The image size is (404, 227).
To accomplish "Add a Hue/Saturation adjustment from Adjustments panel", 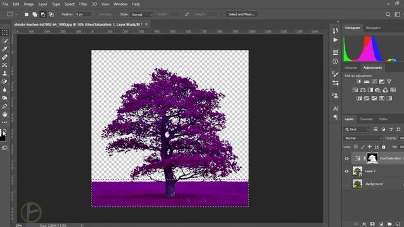I will [x=355, y=90].
